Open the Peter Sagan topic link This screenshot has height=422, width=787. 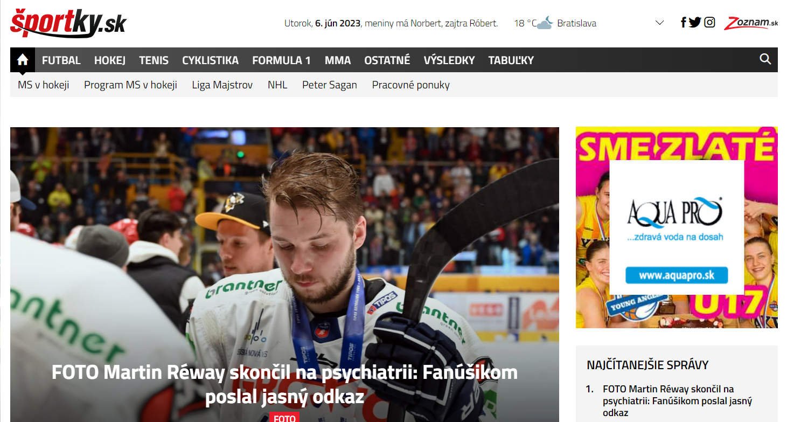330,85
